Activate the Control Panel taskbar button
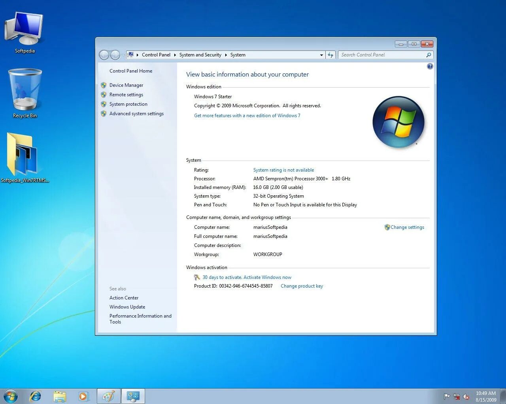 point(133,396)
